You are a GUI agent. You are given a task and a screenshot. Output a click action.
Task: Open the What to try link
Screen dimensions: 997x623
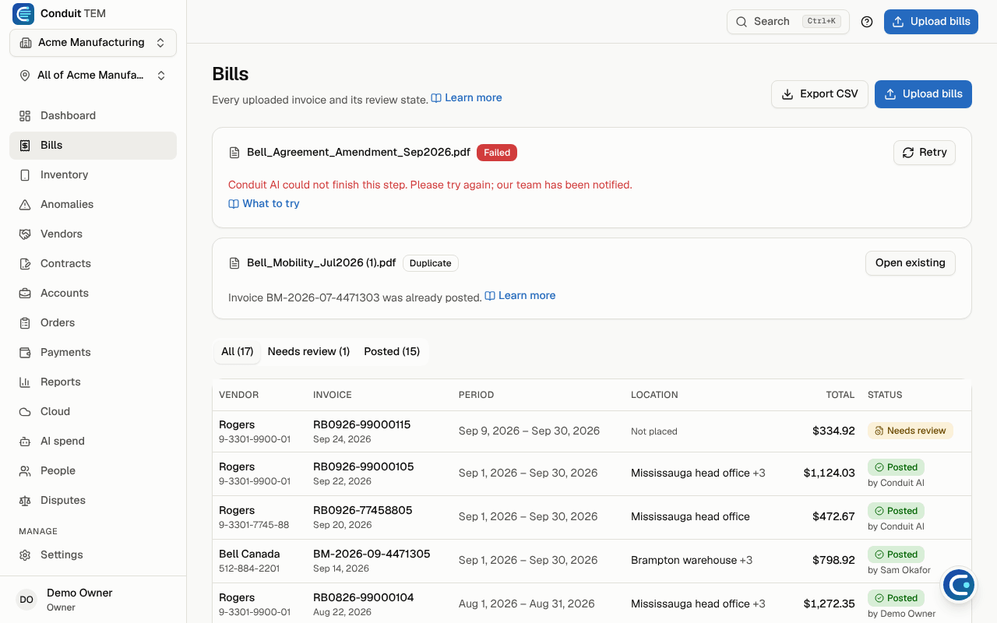[264, 203]
